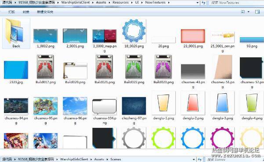Image resolution: width=264 pixels, height=162 pixels.
Task: Select the purple Build023.png file
Action: click(163, 69)
